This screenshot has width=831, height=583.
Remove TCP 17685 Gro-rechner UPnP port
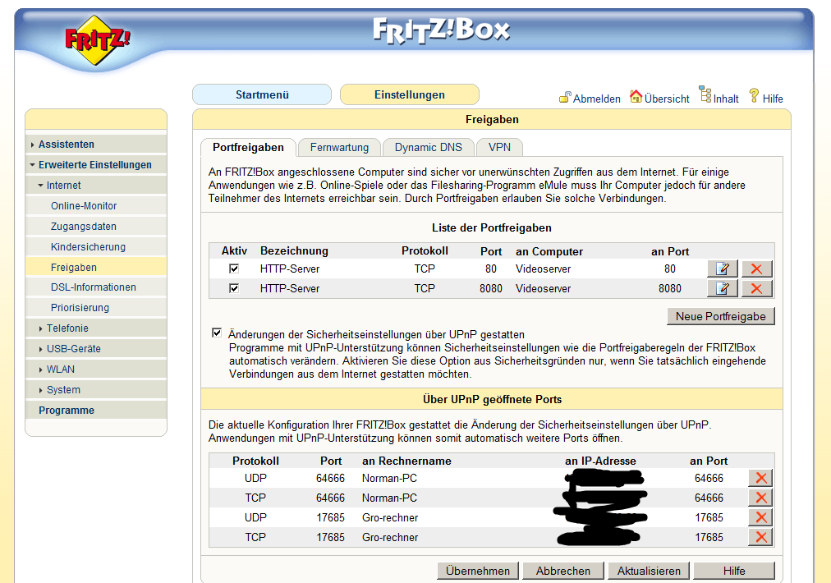click(x=760, y=537)
